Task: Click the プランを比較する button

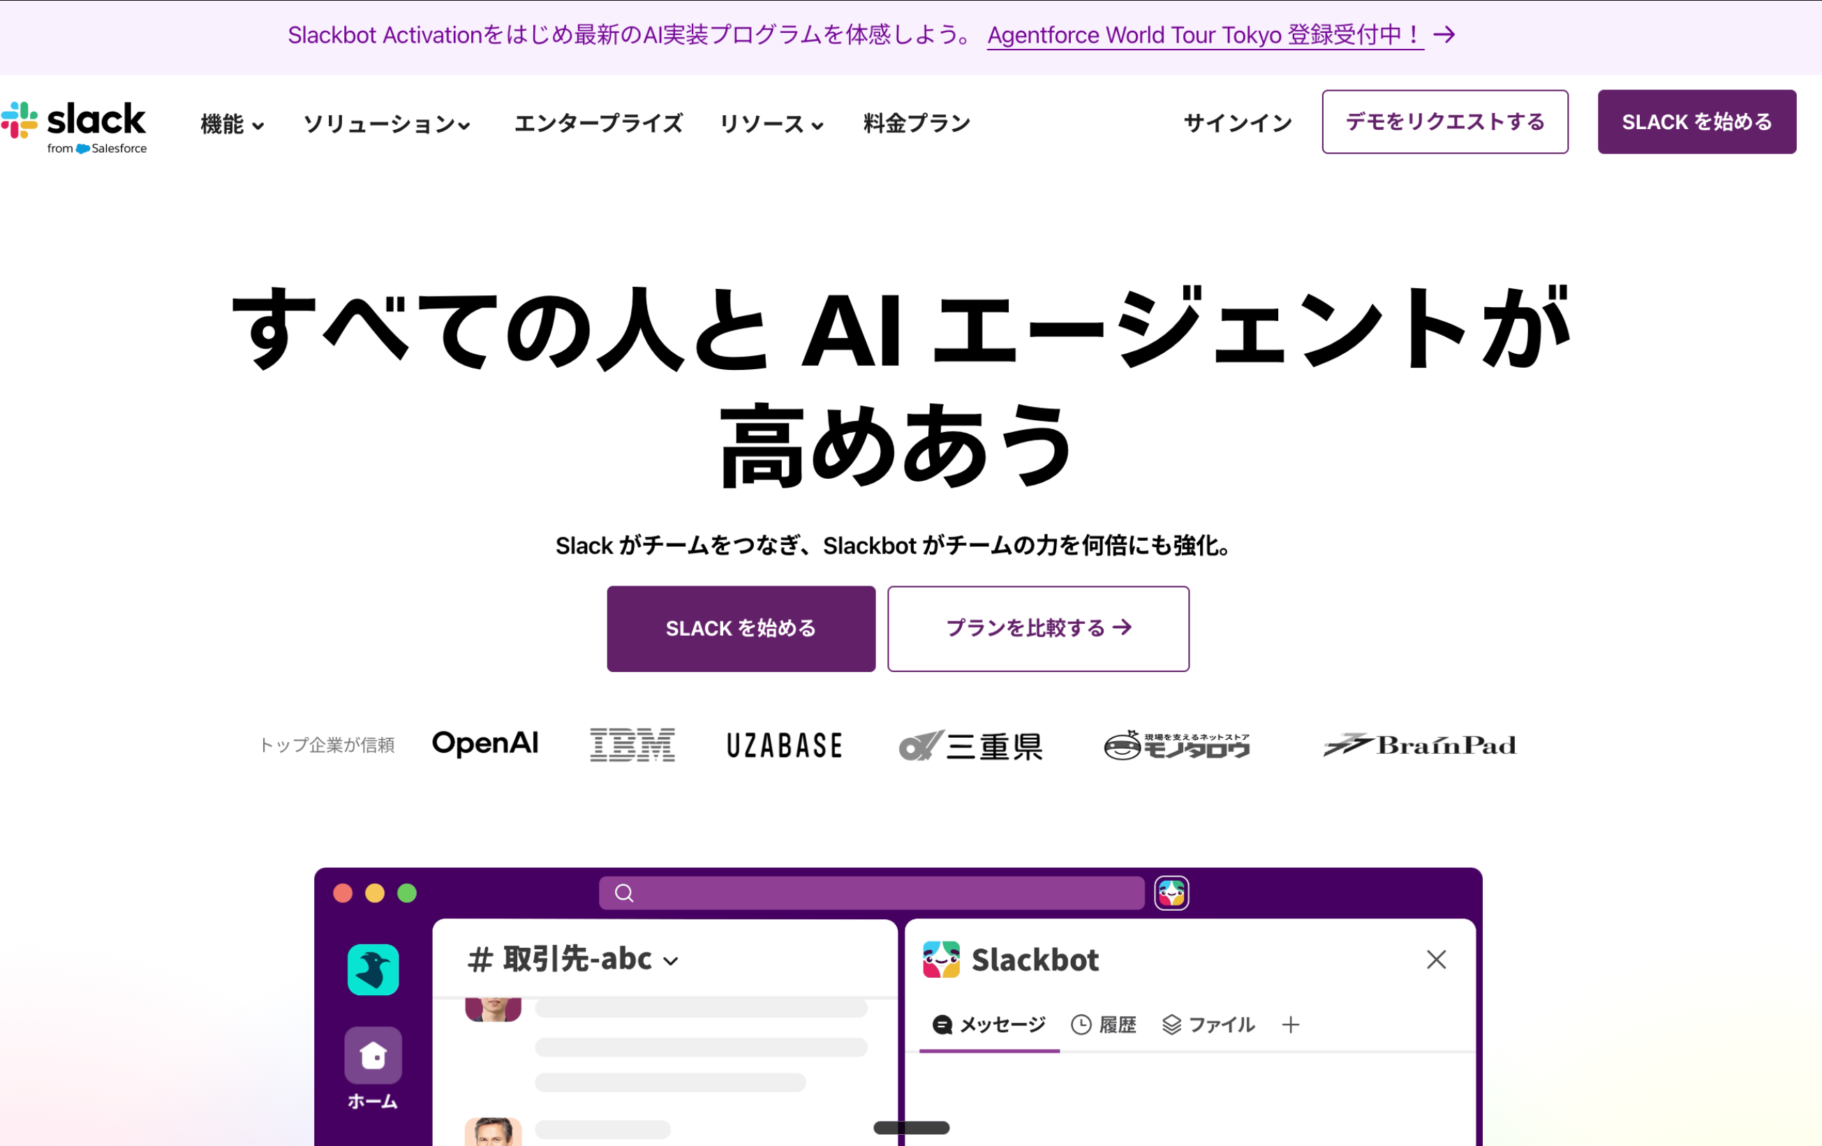Action: pyautogui.click(x=1038, y=629)
